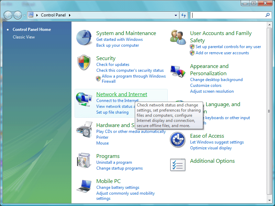Open the Mouse link
This screenshot has height=206, width=275.
tap(102, 143)
